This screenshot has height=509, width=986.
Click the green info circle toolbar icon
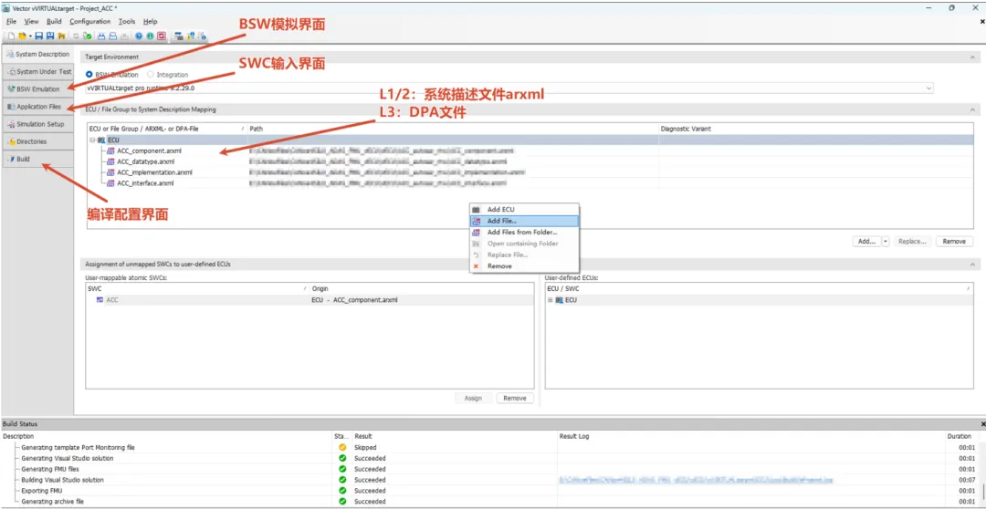pyautogui.click(x=151, y=36)
